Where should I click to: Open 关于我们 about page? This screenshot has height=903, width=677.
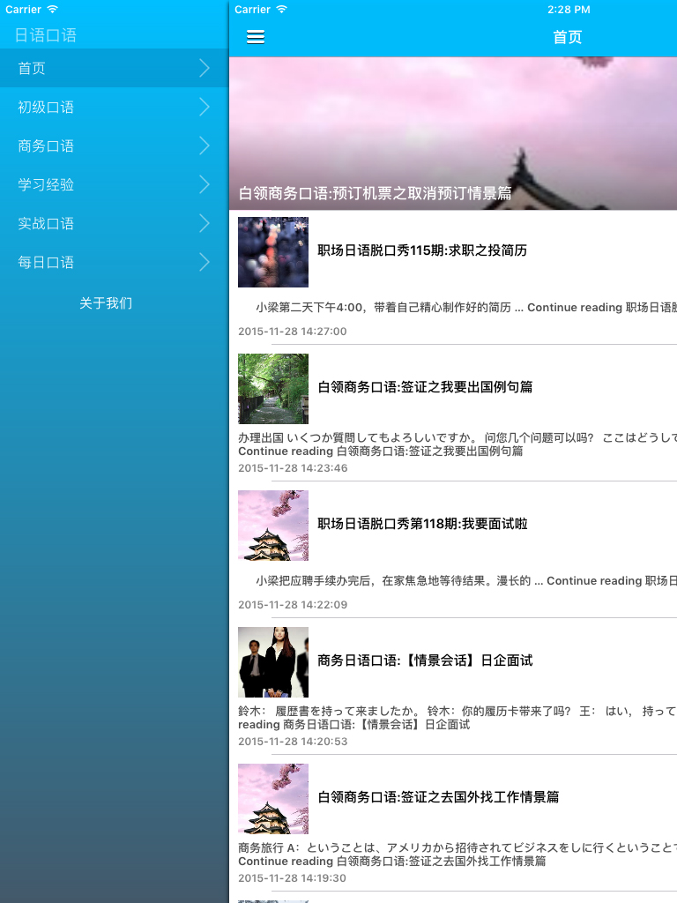(106, 303)
